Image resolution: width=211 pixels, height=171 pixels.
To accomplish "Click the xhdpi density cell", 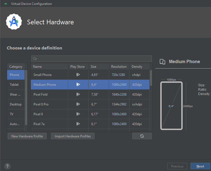I will (x=139, y=75).
